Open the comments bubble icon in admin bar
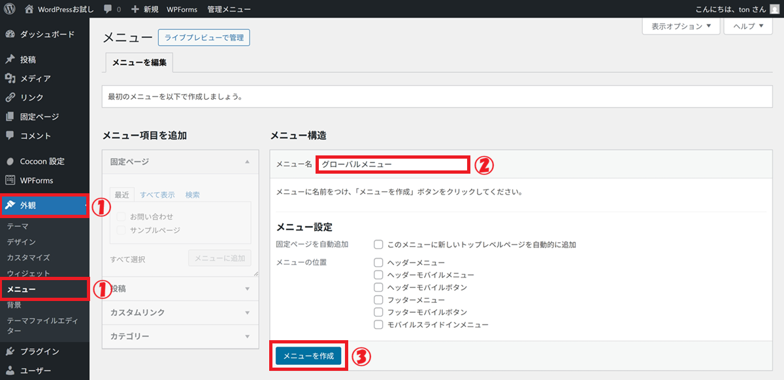 click(108, 10)
